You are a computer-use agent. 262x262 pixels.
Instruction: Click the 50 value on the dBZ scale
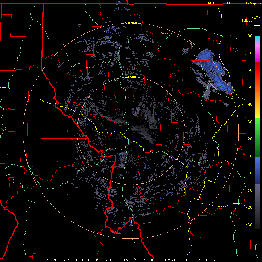[x=250, y=87]
